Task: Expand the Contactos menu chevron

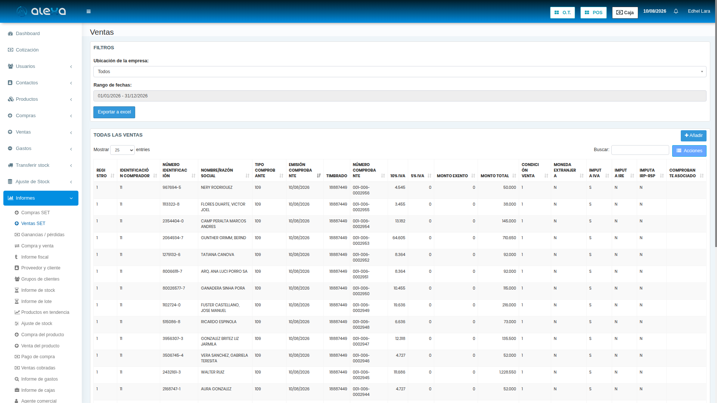Action: click(x=71, y=83)
